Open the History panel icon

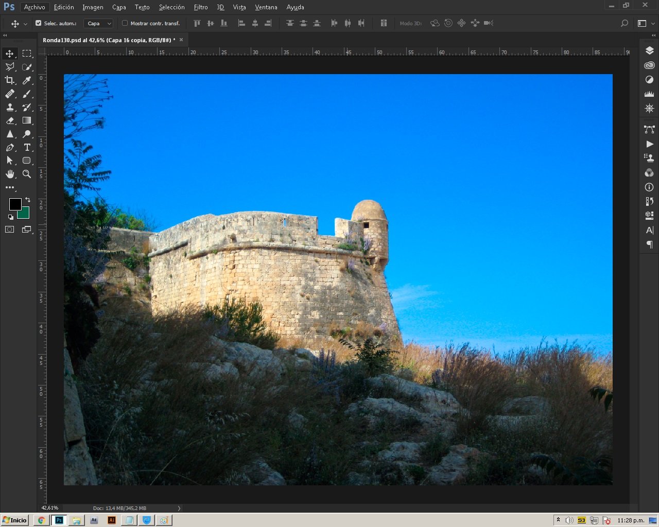coord(649,201)
